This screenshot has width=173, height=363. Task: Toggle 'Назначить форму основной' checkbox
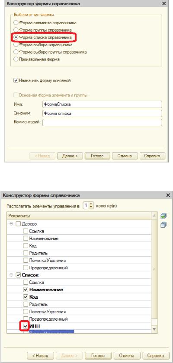(x=16, y=80)
